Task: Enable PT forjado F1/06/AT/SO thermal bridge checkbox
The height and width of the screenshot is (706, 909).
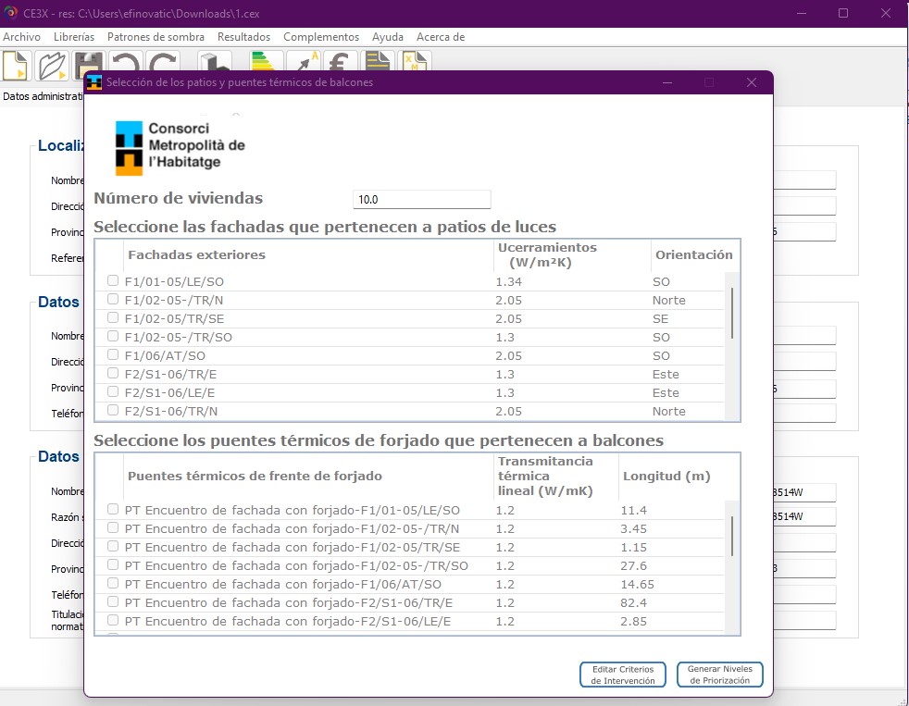Action: tap(113, 584)
